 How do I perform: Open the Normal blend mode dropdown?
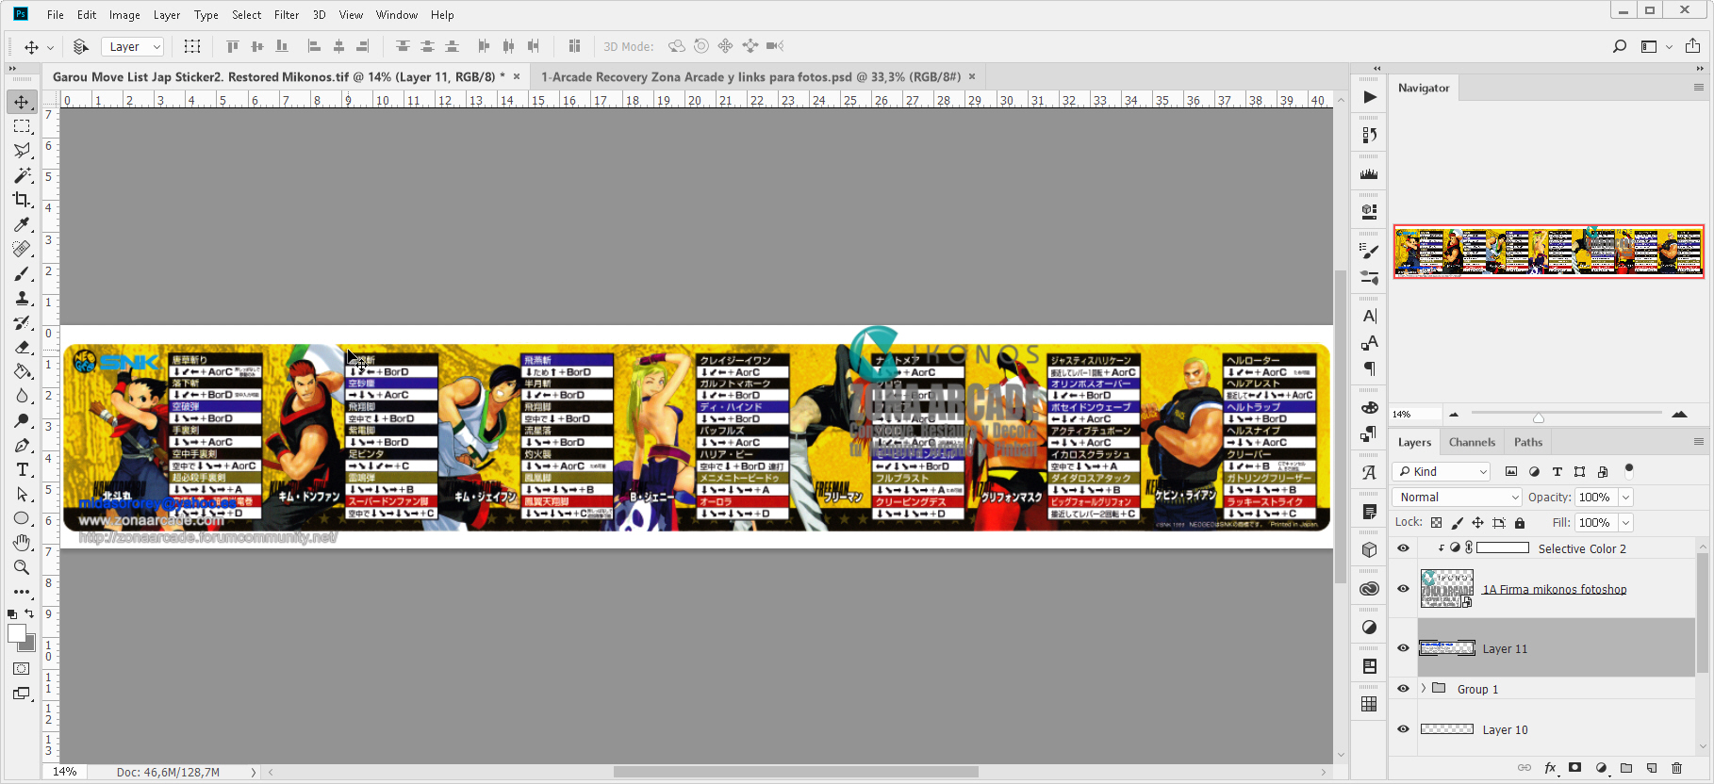coord(1458,498)
